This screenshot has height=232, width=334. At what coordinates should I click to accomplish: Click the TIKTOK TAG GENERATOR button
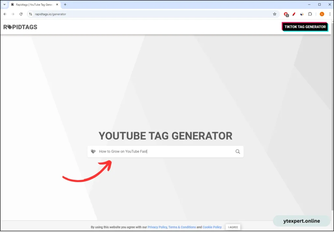305,27
